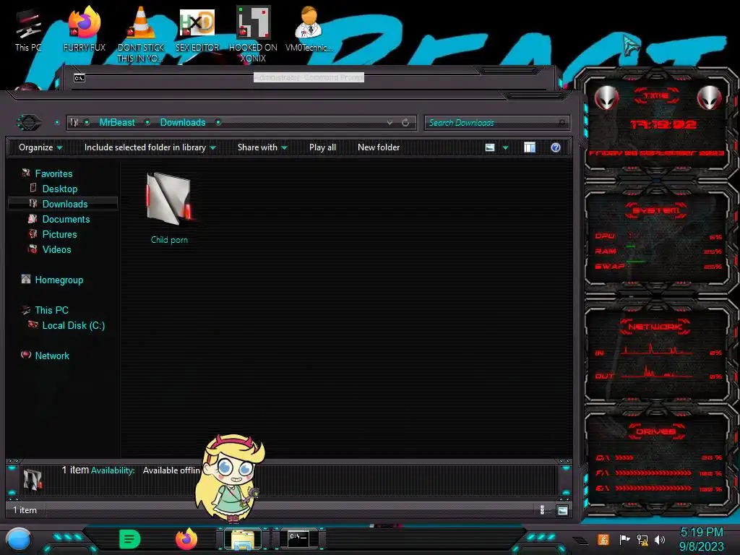
Task: Click the DRIVES widget header
Action: click(655, 431)
